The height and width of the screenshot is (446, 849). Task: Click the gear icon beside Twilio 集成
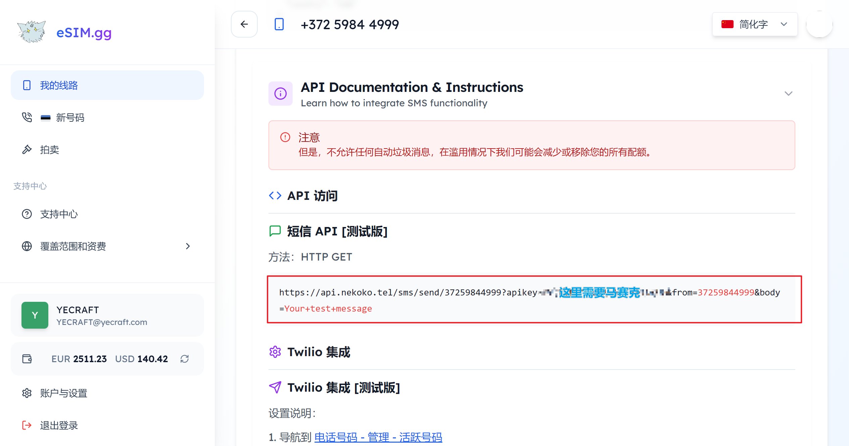275,352
